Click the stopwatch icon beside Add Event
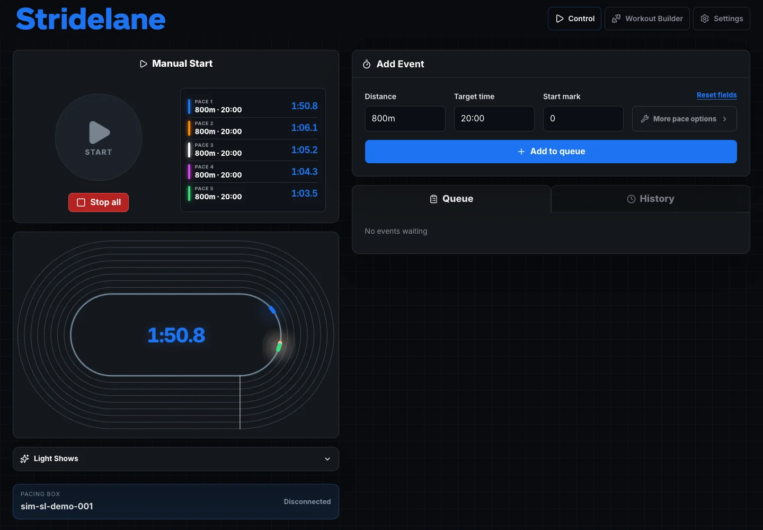Screen dimensions: 763x530 point(367,64)
